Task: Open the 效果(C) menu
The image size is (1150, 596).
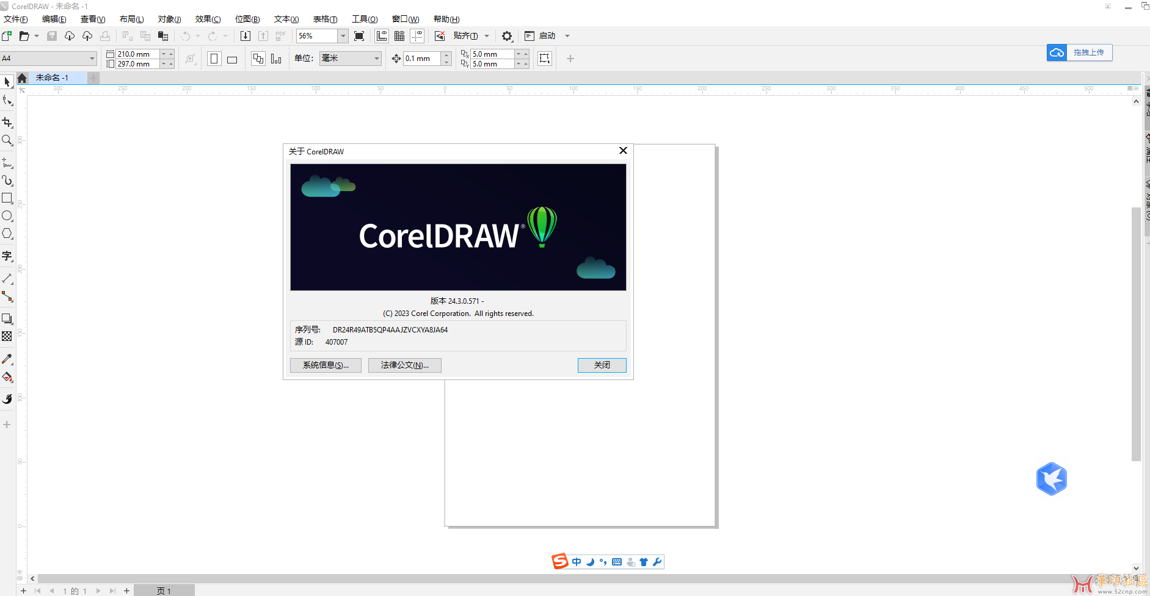Action: pos(208,19)
